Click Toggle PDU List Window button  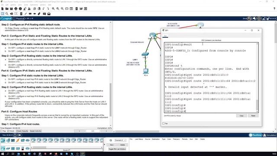click(117, 149)
